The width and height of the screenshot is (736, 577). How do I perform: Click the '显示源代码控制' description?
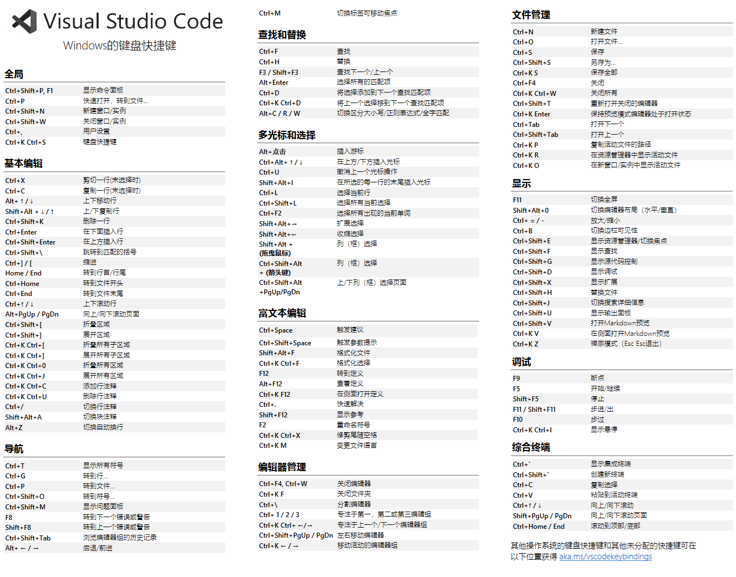614,262
